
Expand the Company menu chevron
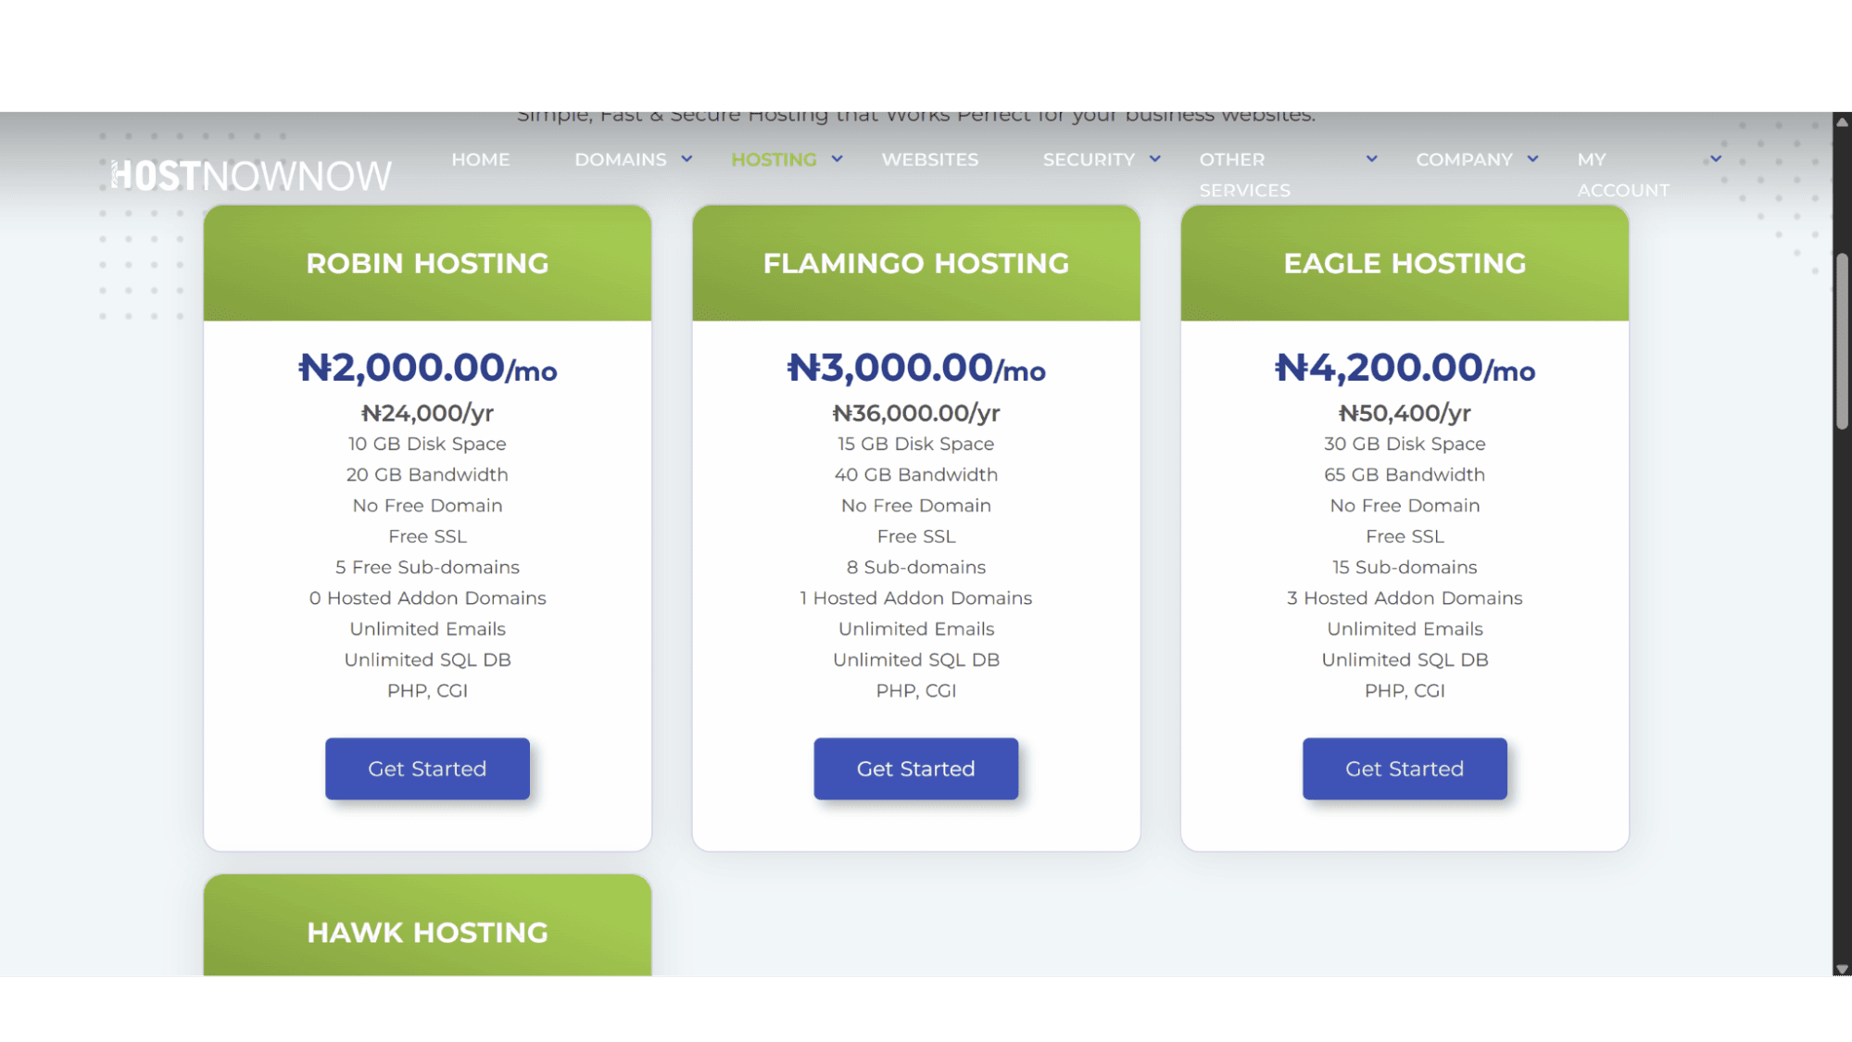point(1532,159)
